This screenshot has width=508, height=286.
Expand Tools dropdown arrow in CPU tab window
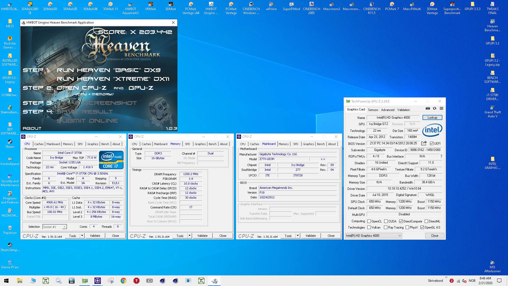click(x=82, y=236)
